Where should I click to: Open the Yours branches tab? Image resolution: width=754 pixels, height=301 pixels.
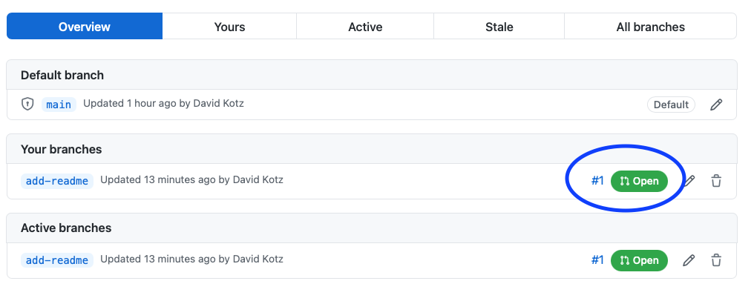tap(229, 27)
